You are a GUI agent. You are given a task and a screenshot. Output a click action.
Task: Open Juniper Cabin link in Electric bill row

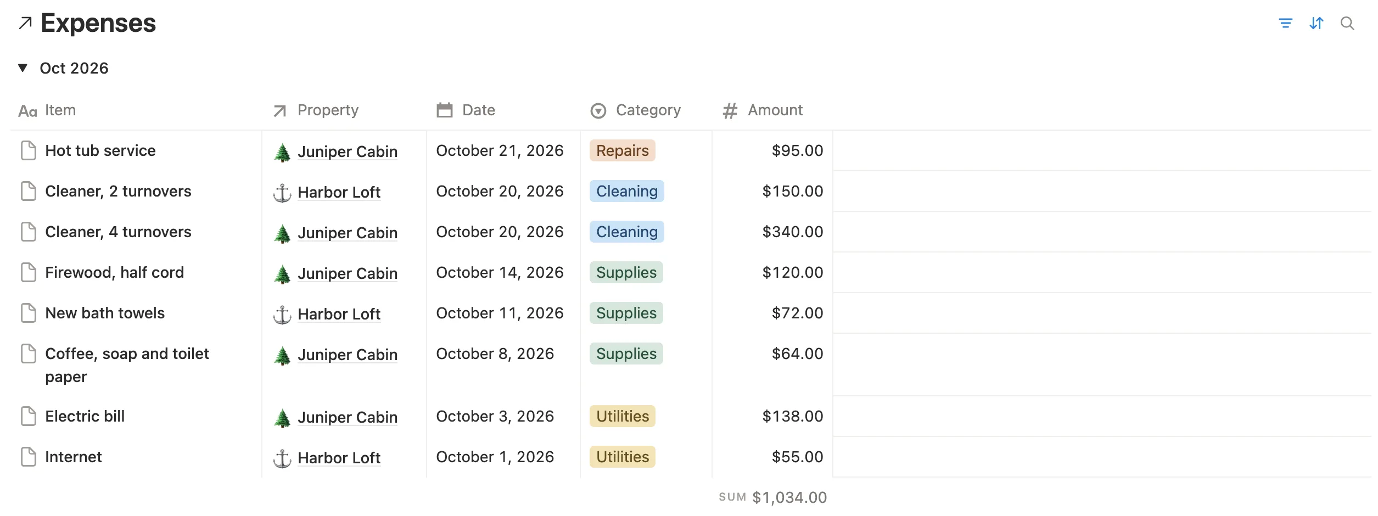pos(348,417)
